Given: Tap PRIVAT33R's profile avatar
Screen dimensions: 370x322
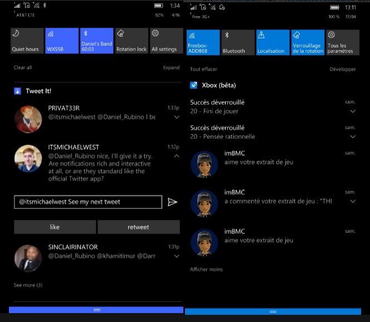Looking at the screenshot, I should click(28, 119).
